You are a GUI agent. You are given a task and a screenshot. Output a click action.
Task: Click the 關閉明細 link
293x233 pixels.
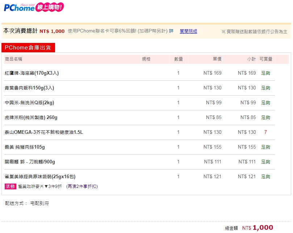click(x=188, y=31)
